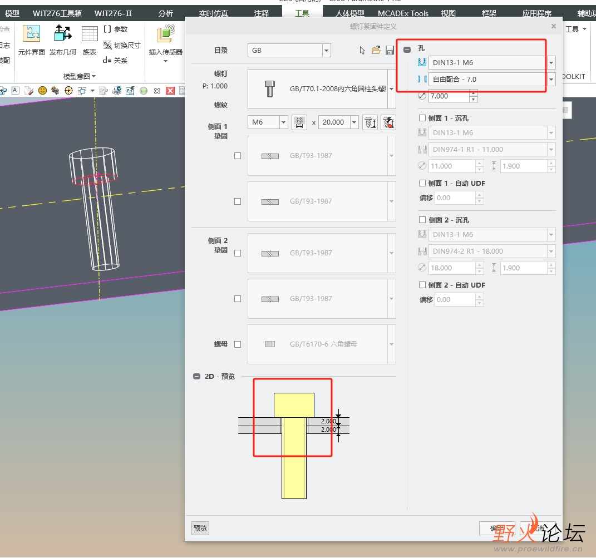Switch to the 模型 ribbon tab
This screenshot has width=596, height=558.
[12, 13]
